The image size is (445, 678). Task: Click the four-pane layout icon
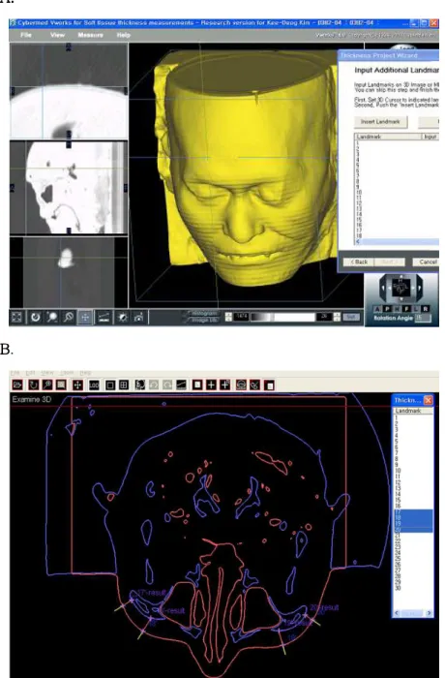click(x=124, y=385)
